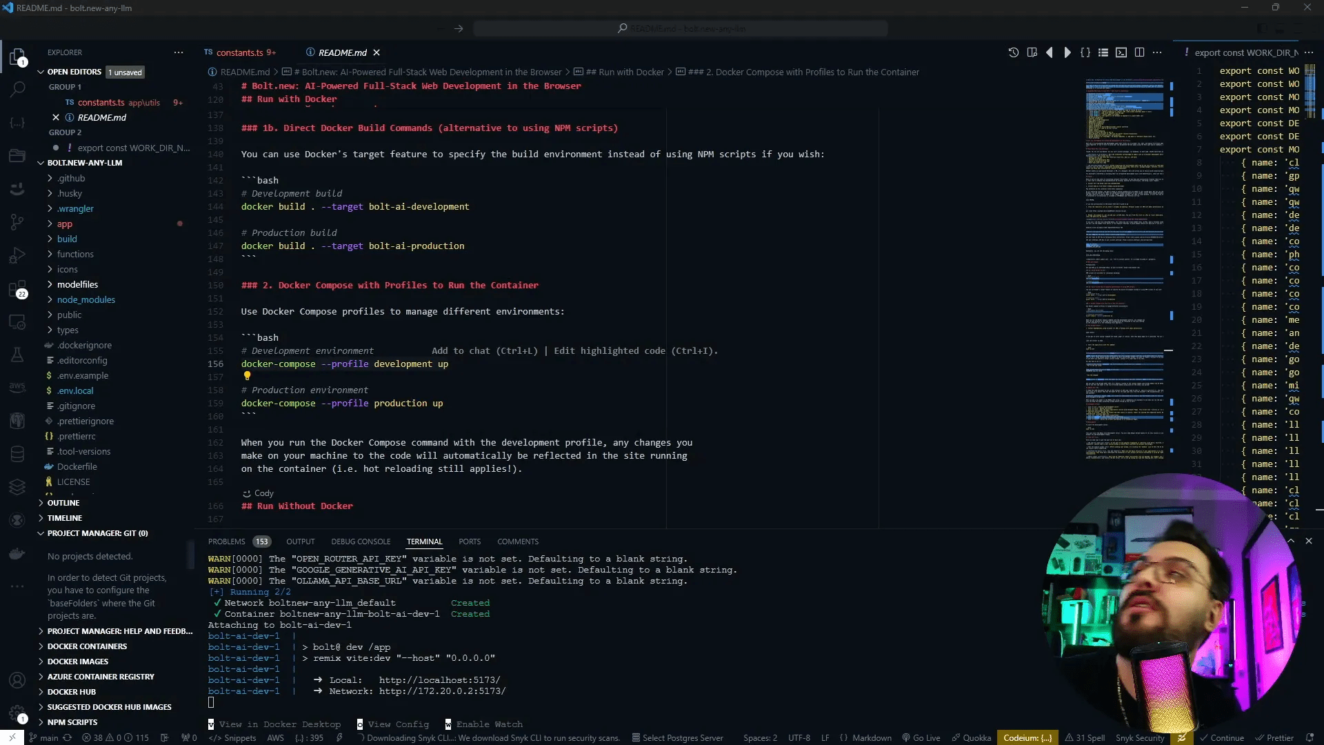Open the Extensions view with the 22 badge
This screenshot has width=1324, height=745.
pyautogui.click(x=18, y=289)
